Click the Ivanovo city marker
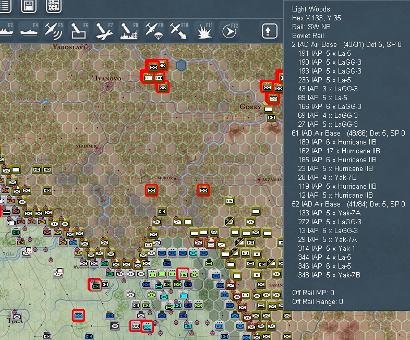This screenshot has width=410, height=340. point(108,86)
